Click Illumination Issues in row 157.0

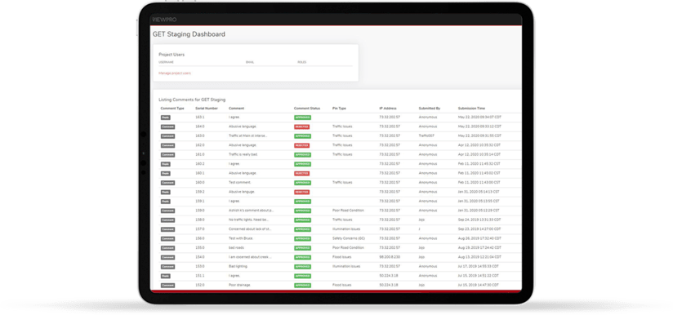click(x=346, y=229)
